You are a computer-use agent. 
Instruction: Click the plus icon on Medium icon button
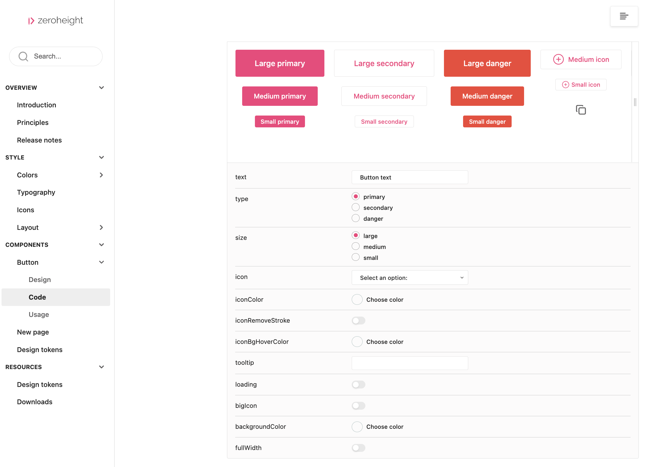click(x=558, y=59)
